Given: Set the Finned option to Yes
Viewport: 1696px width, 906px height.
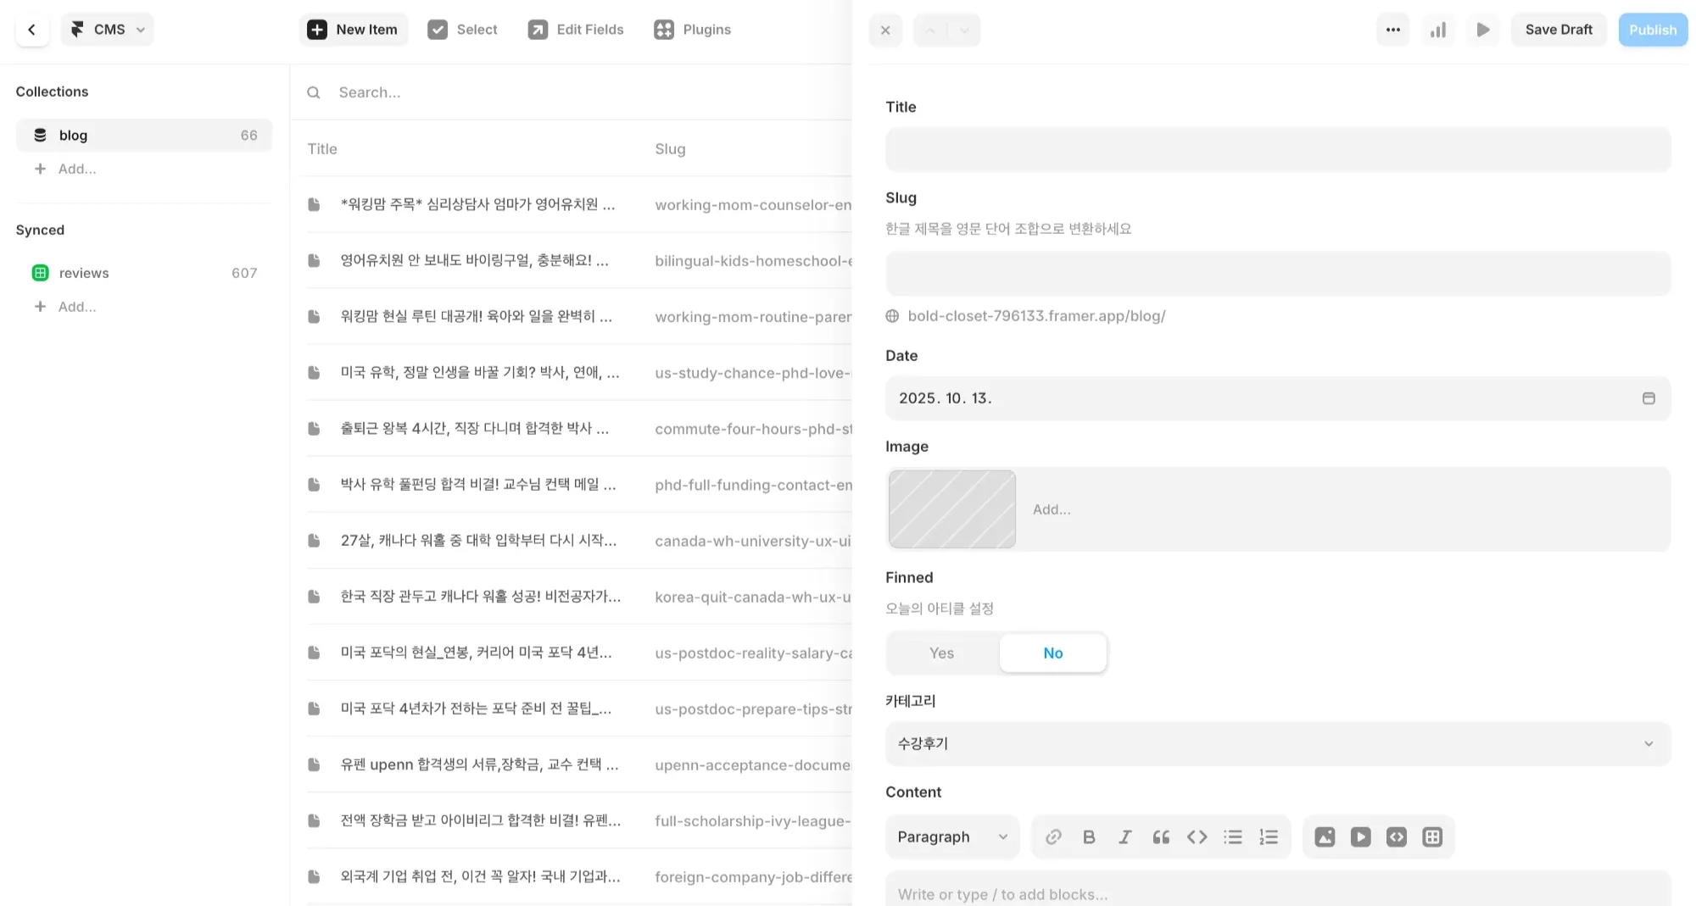Looking at the screenshot, I should [x=940, y=653].
